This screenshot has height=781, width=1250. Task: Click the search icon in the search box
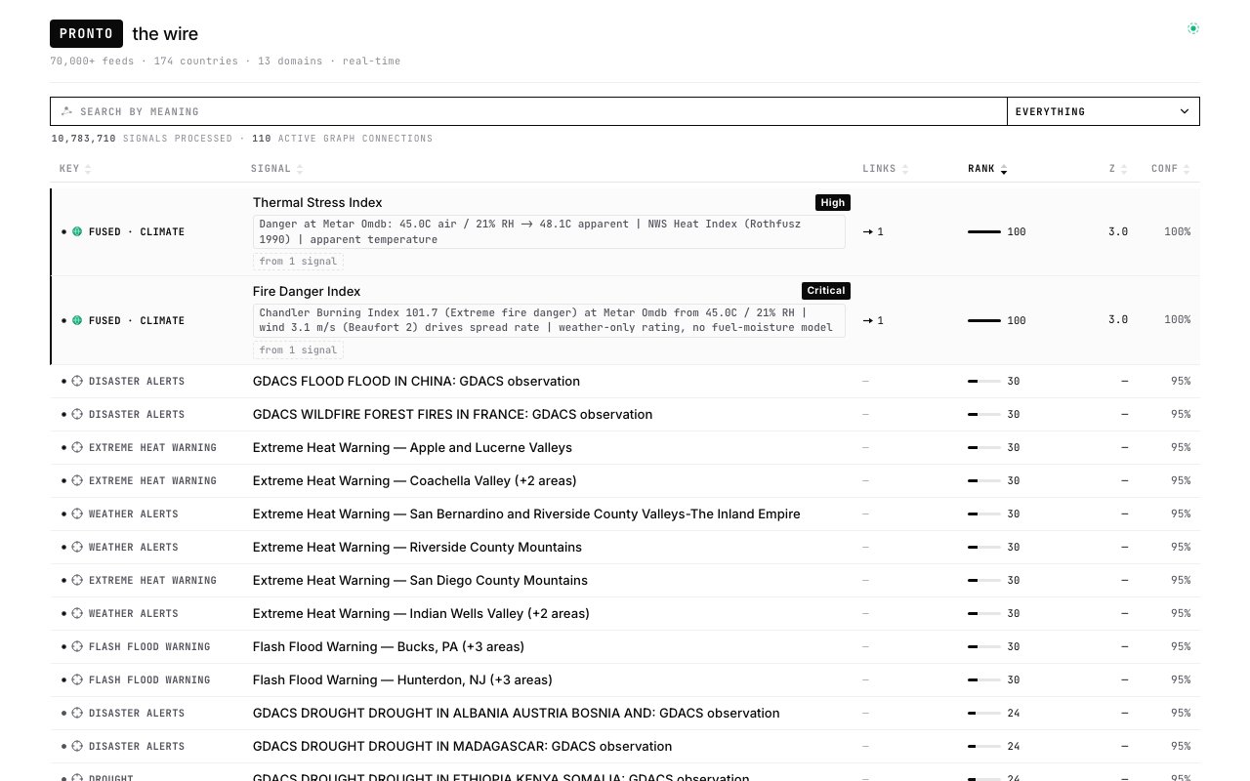[66, 111]
